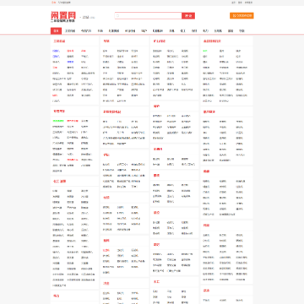This screenshot has height=304, width=304.
Task: Click the red 闲置网 site logo
Action: coord(63,16)
